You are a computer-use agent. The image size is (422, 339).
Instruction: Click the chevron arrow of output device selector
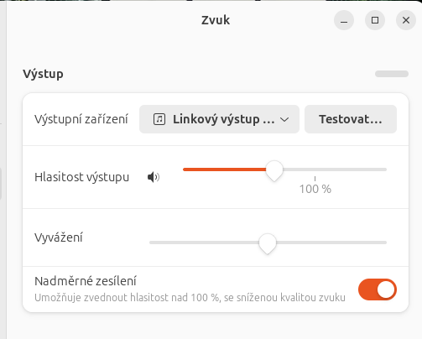pos(284,120)
